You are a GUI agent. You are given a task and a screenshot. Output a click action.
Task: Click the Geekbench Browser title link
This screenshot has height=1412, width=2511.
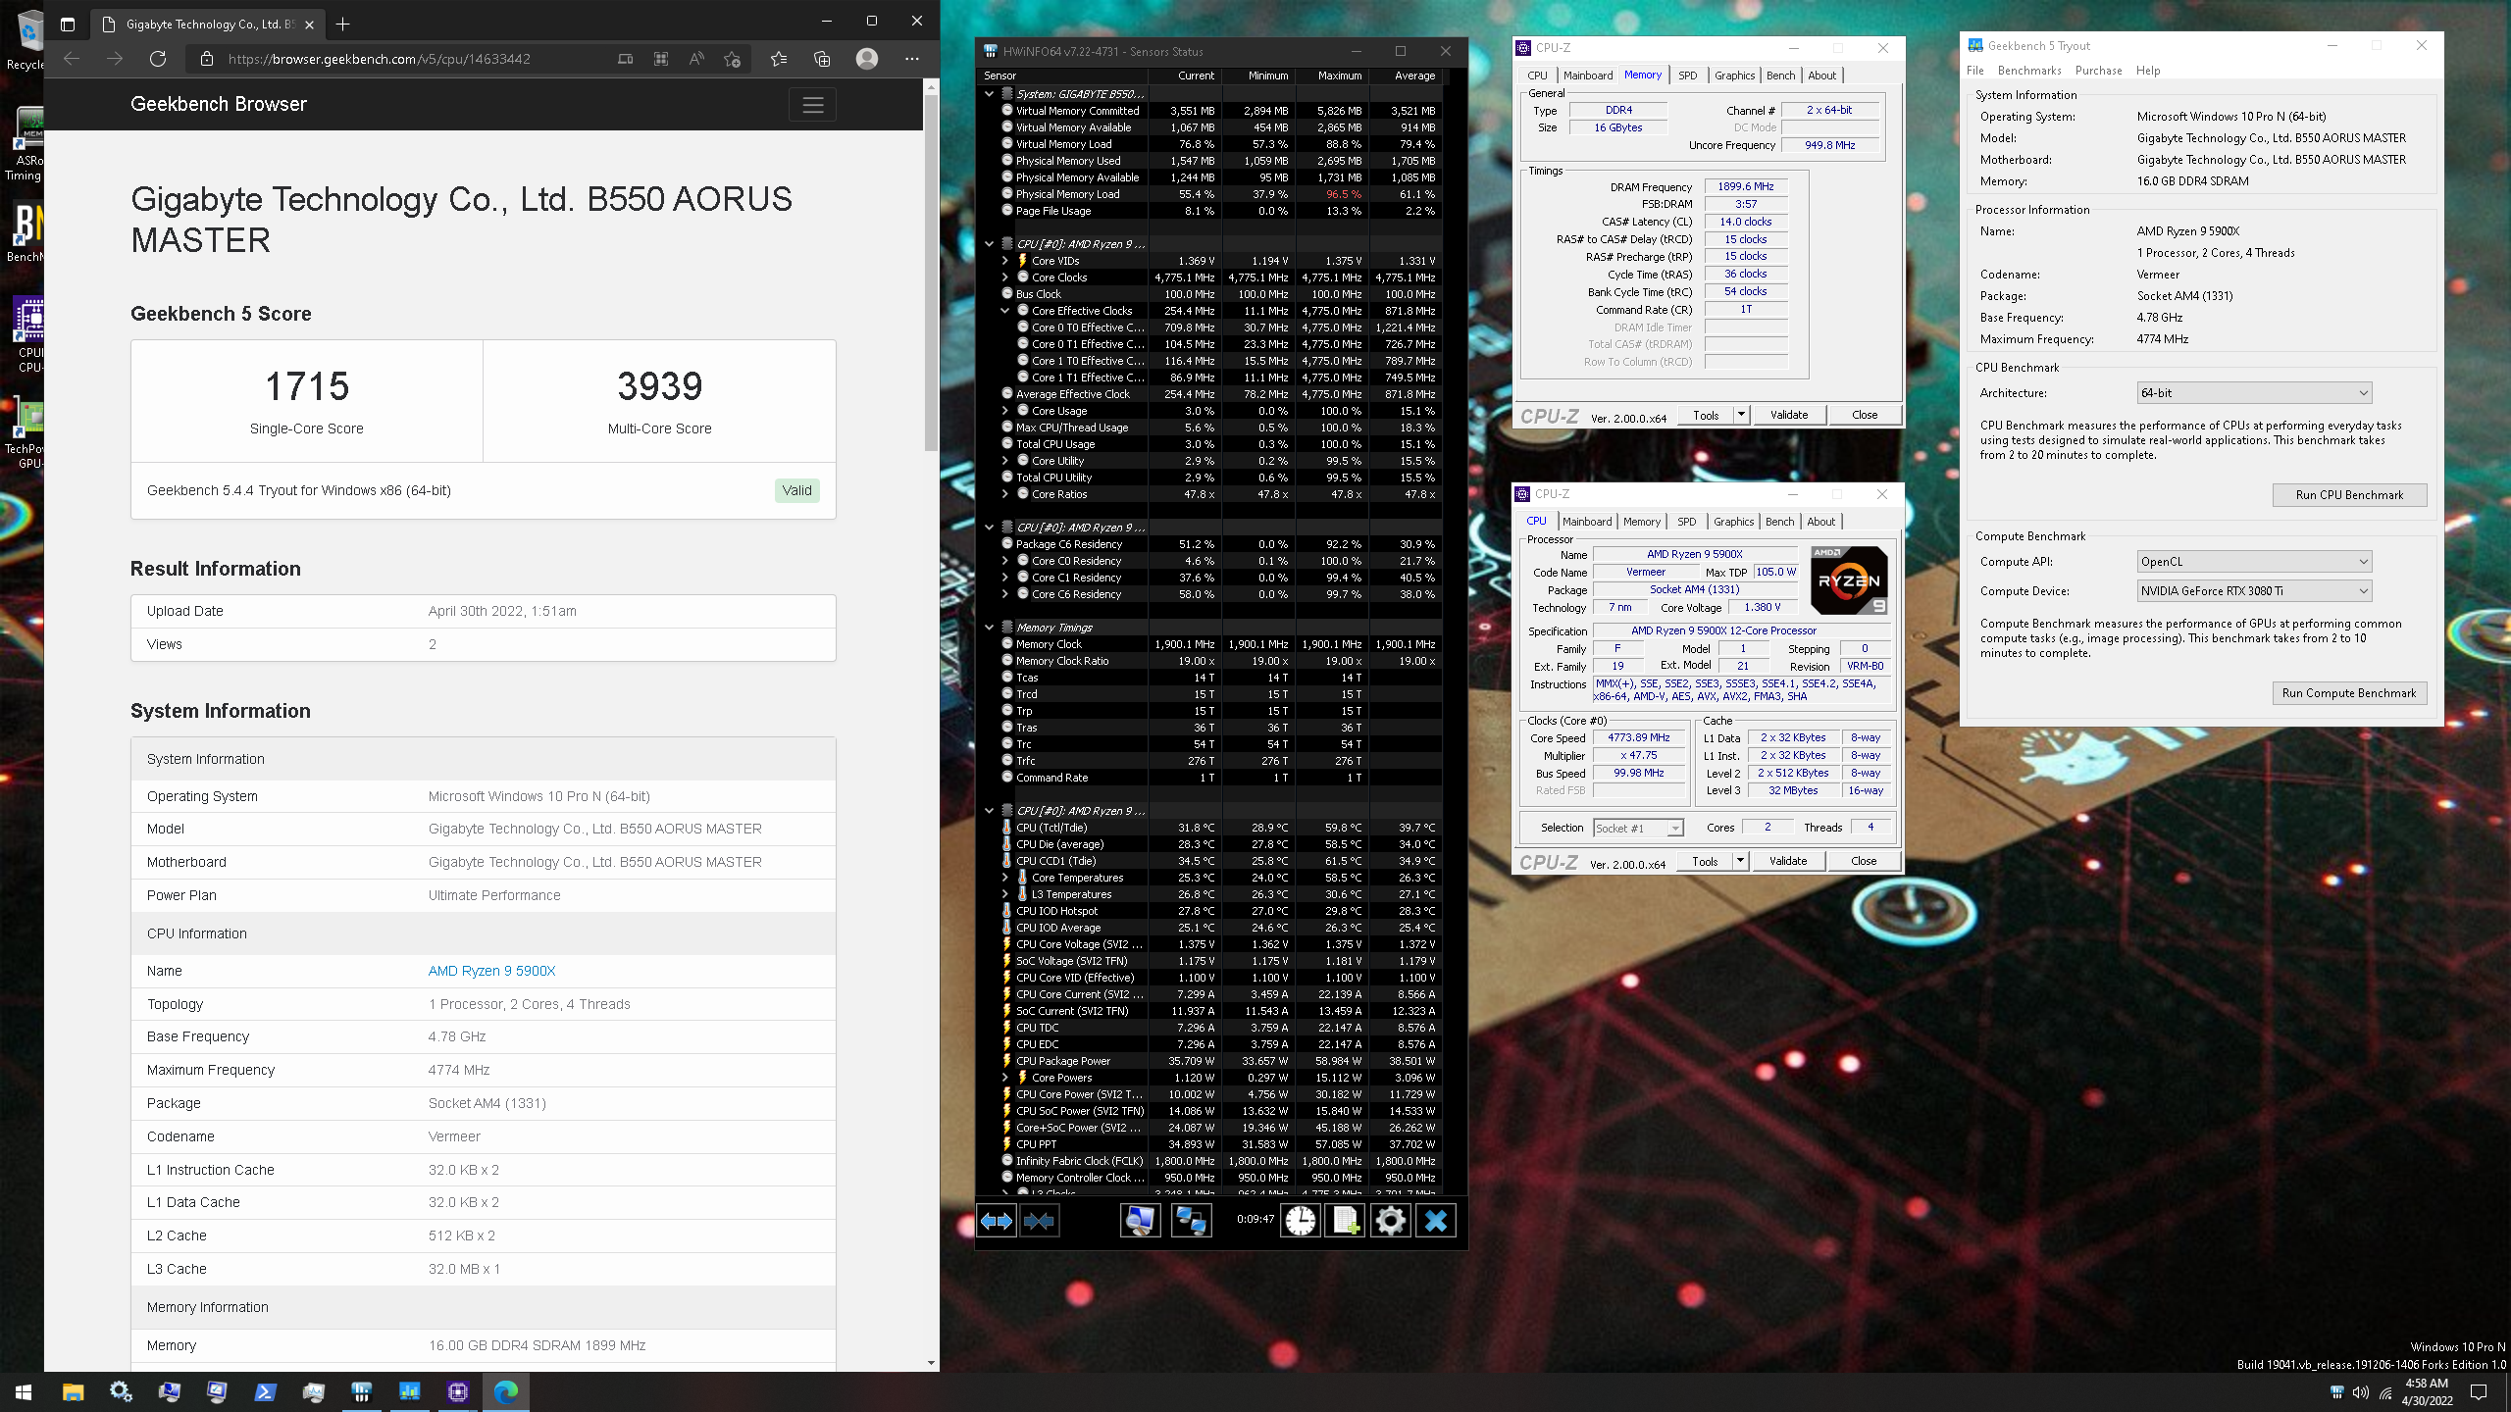click(x=219, y=104)
